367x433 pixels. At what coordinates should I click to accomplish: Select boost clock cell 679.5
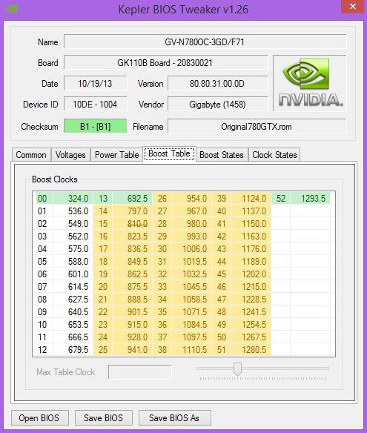click(x=73, y=350)
